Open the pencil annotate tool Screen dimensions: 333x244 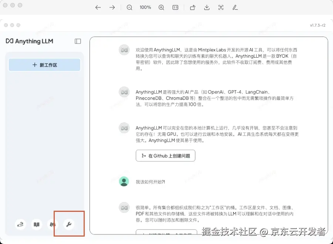coord(235,7)
